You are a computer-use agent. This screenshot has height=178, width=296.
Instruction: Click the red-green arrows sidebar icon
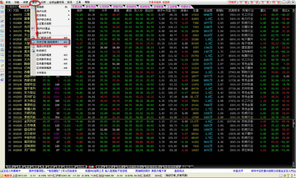2,65
